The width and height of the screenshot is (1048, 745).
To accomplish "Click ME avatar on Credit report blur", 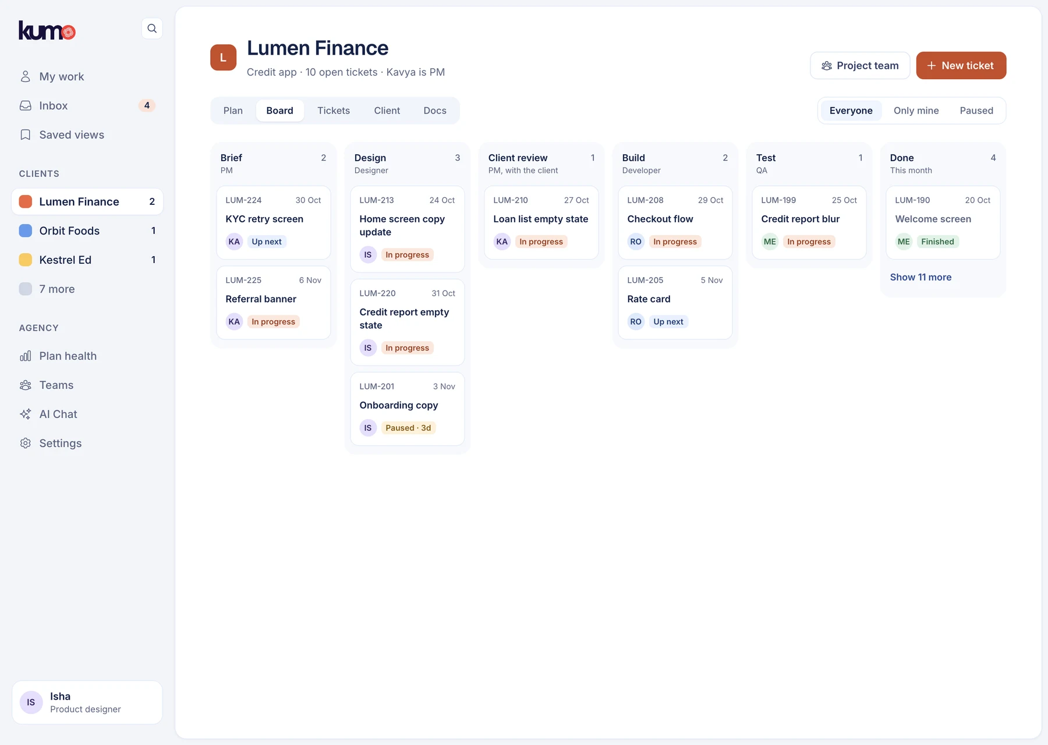I will (770, 242).
